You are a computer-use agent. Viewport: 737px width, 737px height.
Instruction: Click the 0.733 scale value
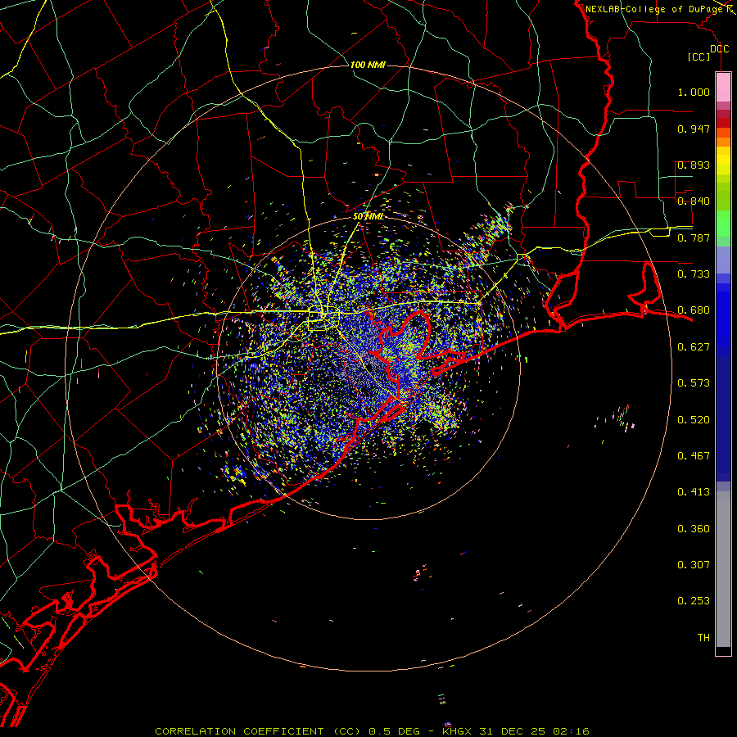[x=694, y=274]
